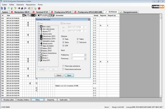166x109 pixels.
Task: Click the black square 3 column header icon
Action: [x=34, y=15]
